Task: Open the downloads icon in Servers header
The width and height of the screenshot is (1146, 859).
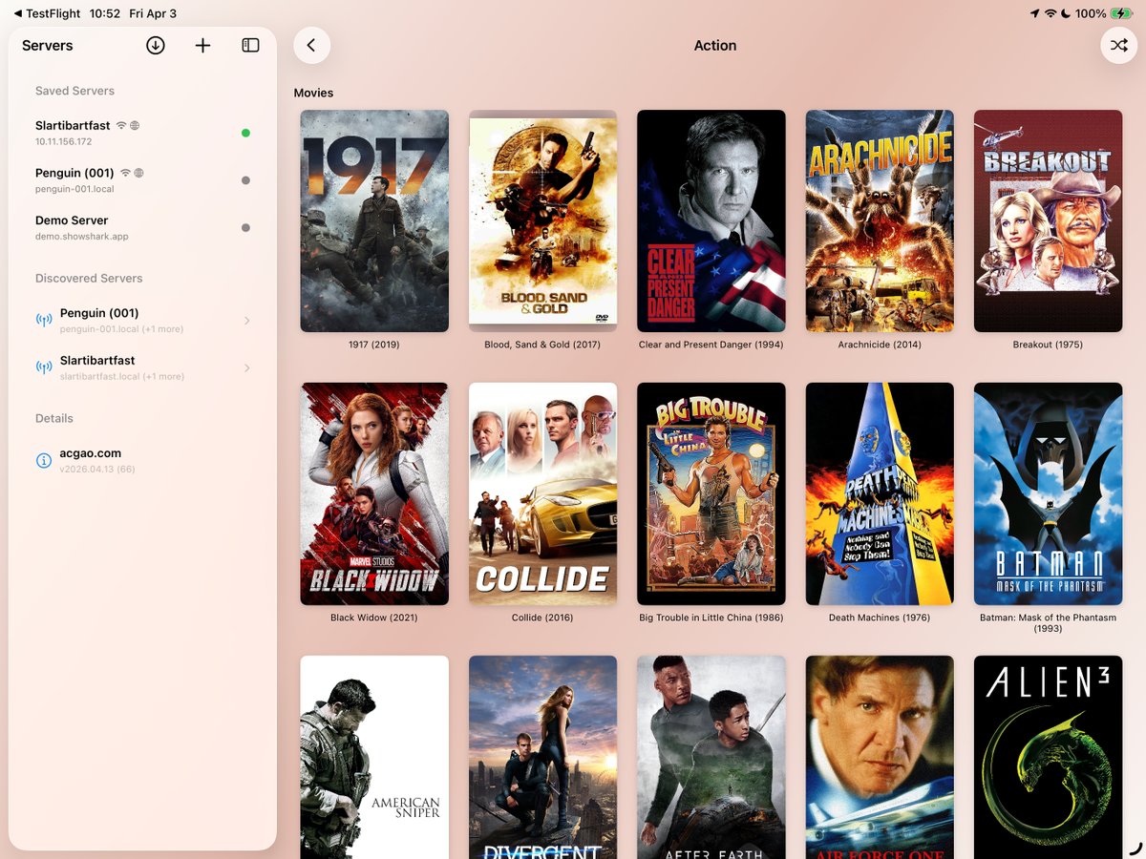Action: 156,45
